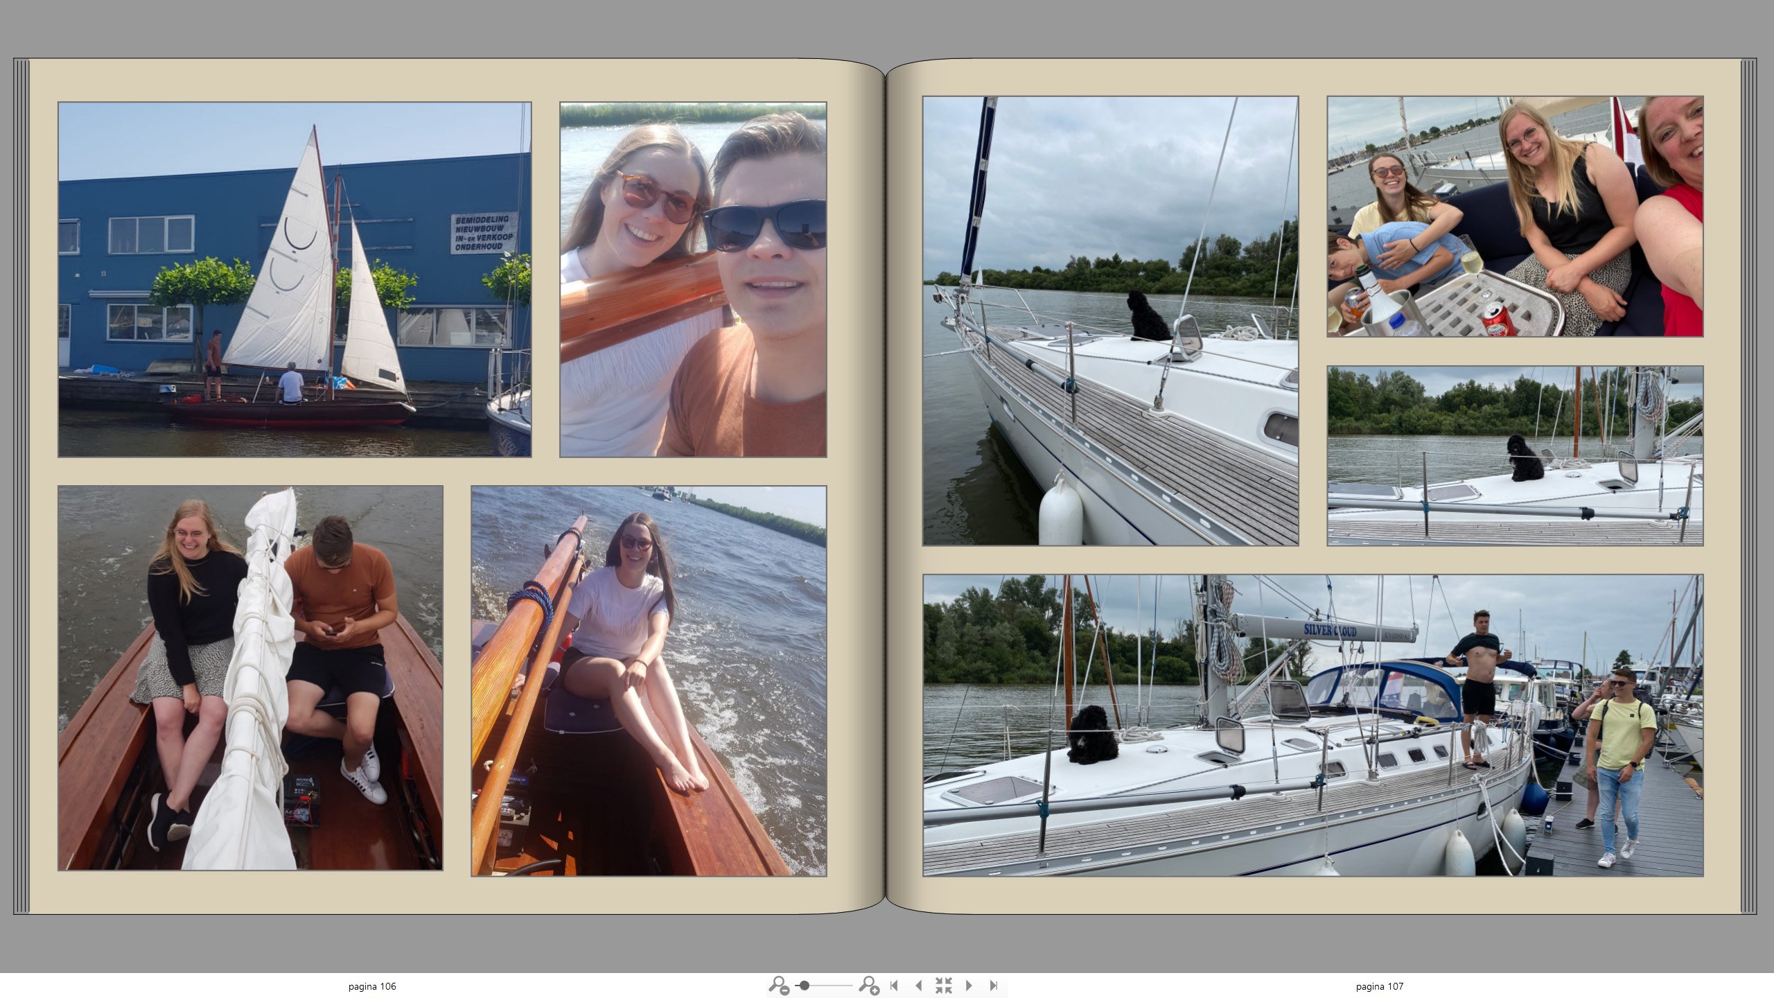This screenshot has width=1774, height=998.
Task: Click right page edge to turn forward
Action: [1748, 485]
